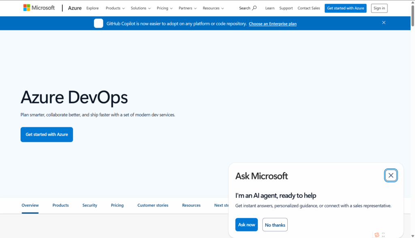Click header Get started with Azure button
The width and height of the screenshot is (415, 238).
[345, 8]
